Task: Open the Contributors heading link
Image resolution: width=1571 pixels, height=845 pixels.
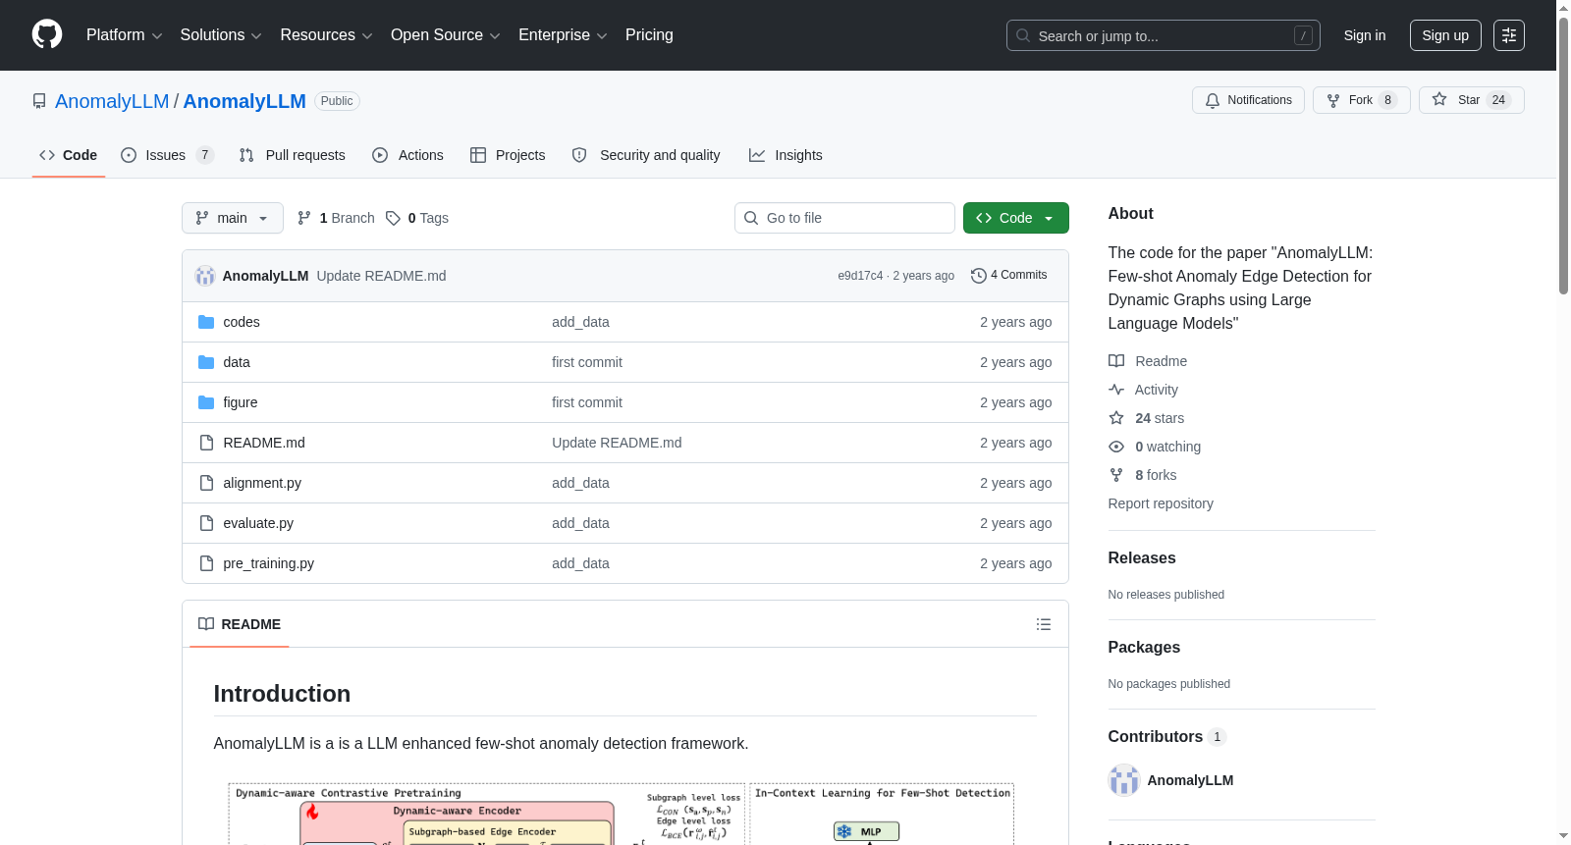Action: pyautogui.click(x=1166, y=736)
